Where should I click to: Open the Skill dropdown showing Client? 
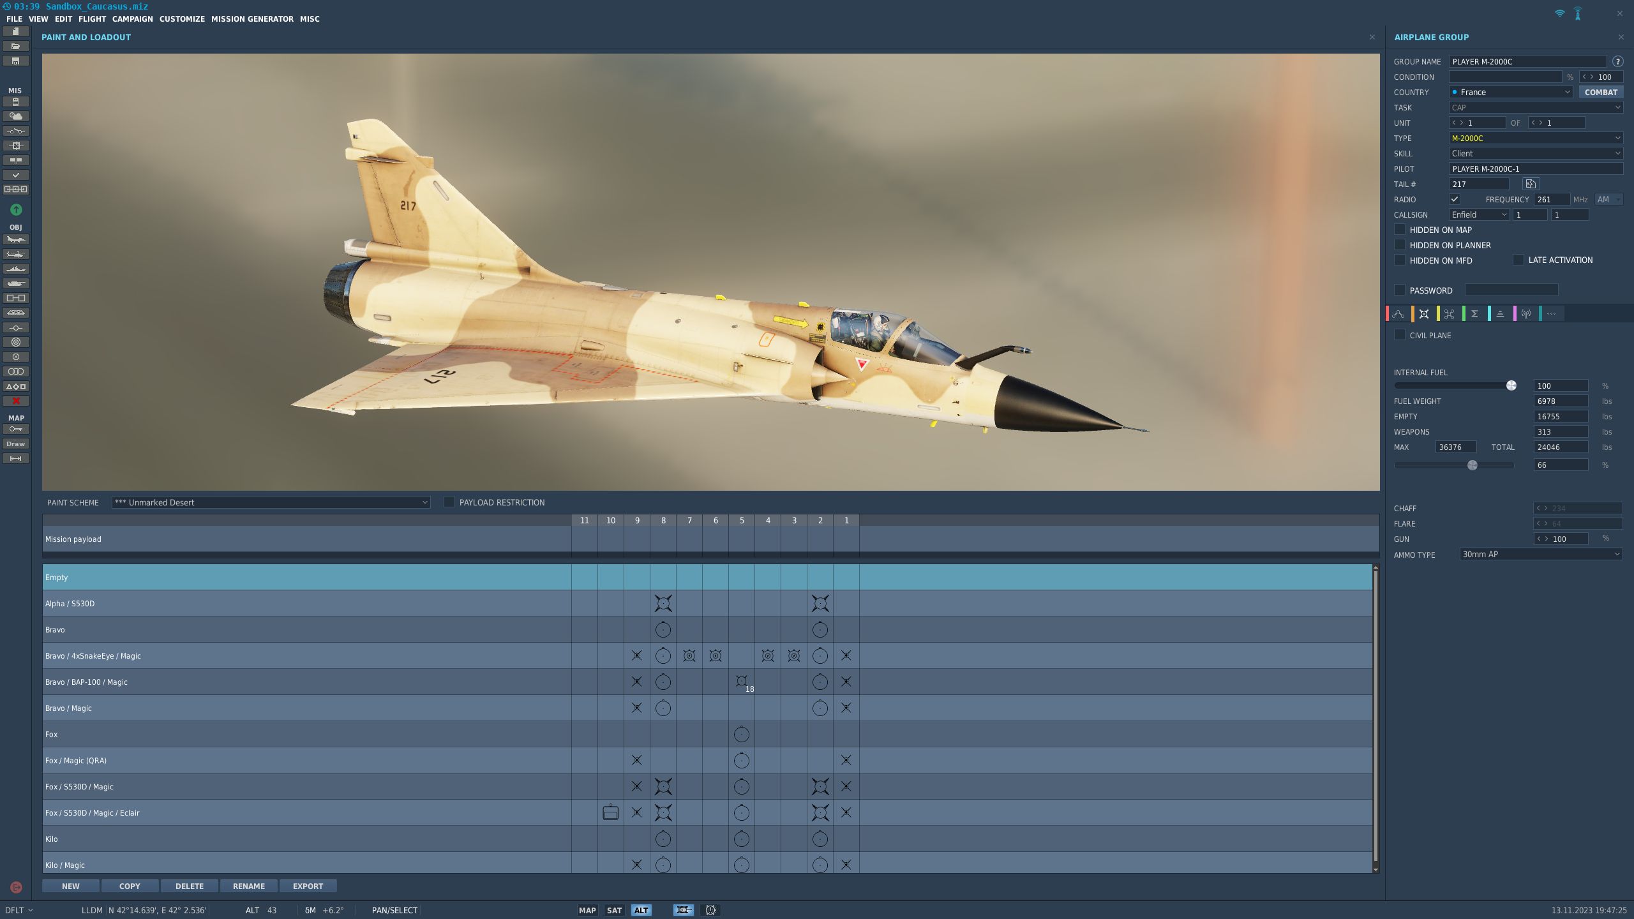1535,154
